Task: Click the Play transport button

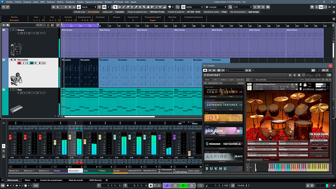Action: point(183,186)
